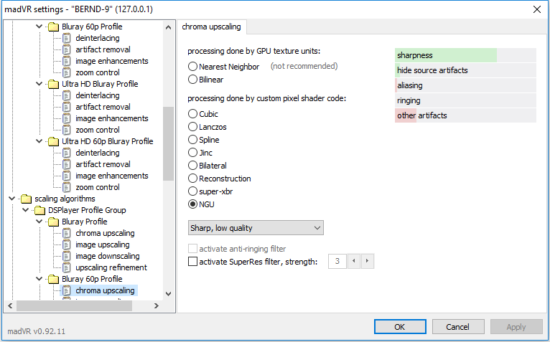This screenshot has width=550, height=342.
Task: Click the tree's vertical scrollbar up arrow
Action: [x=168, y=27]
